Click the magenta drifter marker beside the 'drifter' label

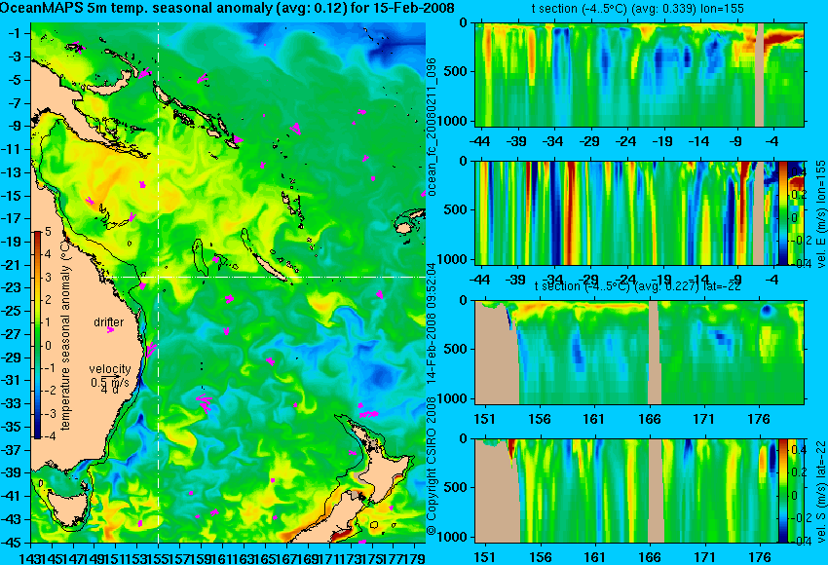(110, 330)
